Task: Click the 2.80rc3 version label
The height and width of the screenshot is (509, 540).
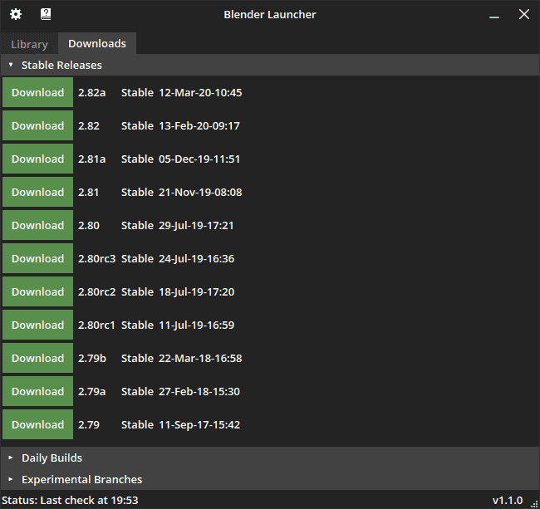Action: [x=96, y=259]
